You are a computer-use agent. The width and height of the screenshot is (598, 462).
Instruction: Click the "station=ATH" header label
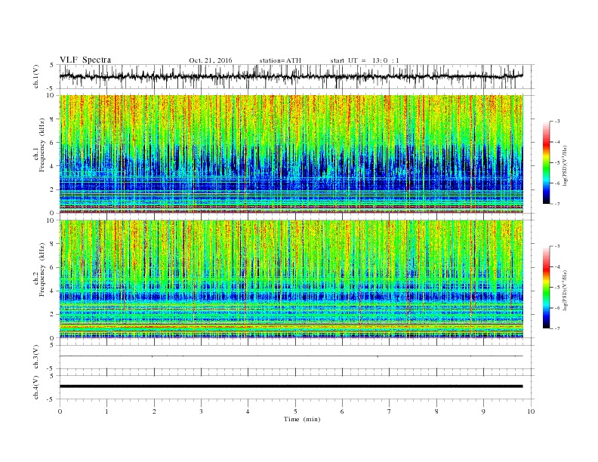pyautogui.click(x=280, y=60)
